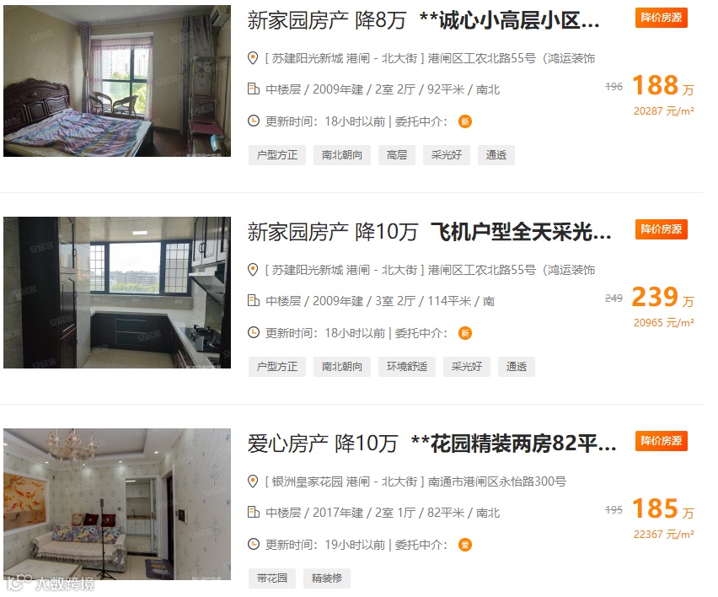Click the 降价房源 badge on the 185万 listing
The image size is (718, 597).
[662, 441]
